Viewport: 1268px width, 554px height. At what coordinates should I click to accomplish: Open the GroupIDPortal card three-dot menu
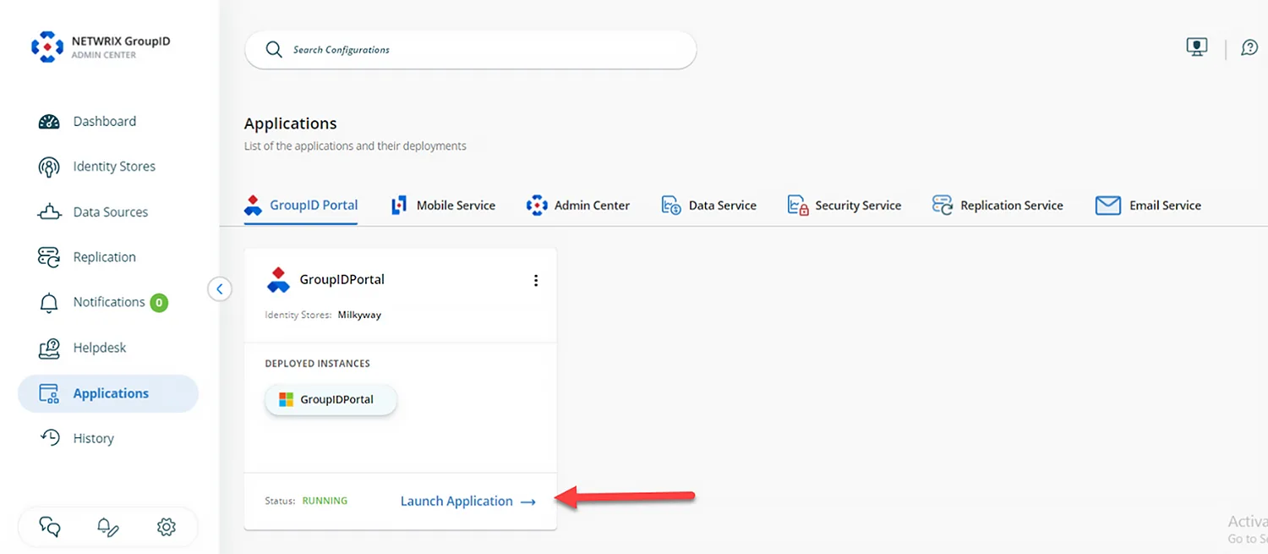[x=536, y=280]
